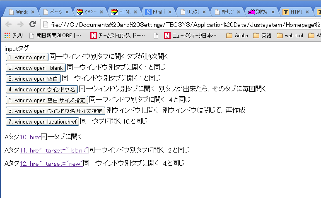Close the ページ tab
This screenshot has height=198, width=321.
tap(67, 12)
